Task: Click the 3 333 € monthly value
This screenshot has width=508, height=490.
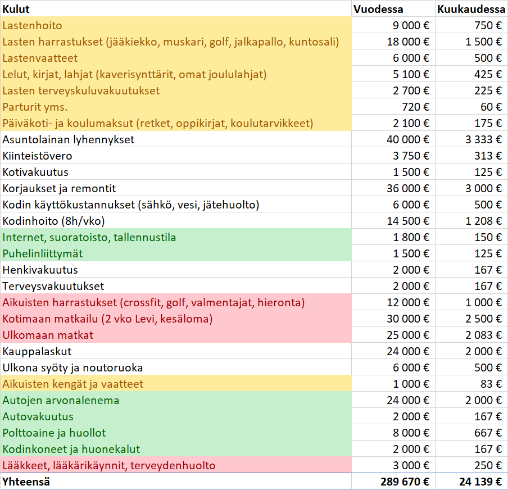Action: coord(483,139)
